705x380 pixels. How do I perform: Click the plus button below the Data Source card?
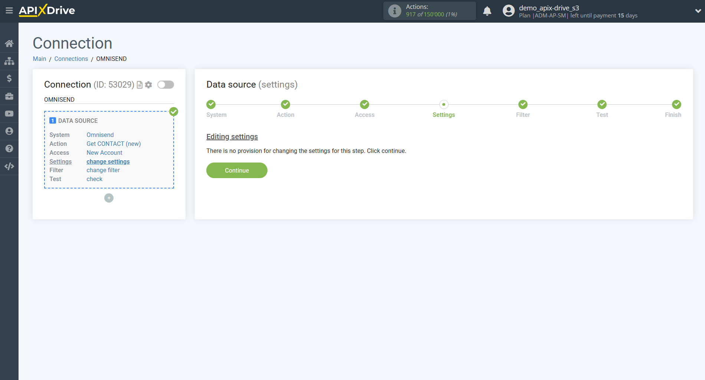pyautogui.click(x=109, y=198)
